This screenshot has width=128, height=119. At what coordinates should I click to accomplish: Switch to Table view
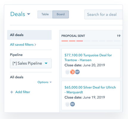(x=45, y=14)
